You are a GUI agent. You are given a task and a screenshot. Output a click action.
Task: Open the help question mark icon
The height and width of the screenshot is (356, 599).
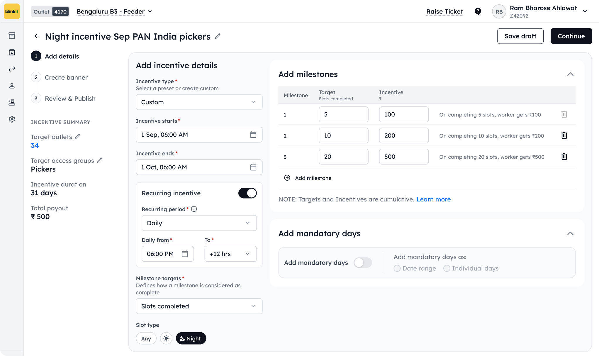click(x=478, y=11)
